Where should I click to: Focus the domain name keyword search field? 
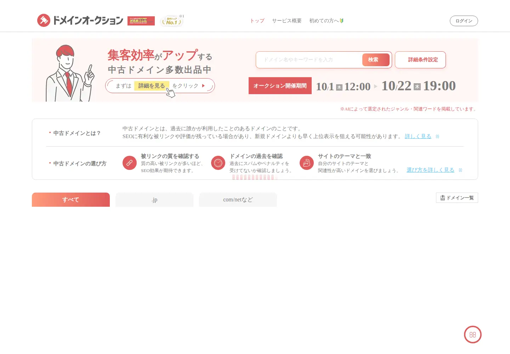point(309,60)
